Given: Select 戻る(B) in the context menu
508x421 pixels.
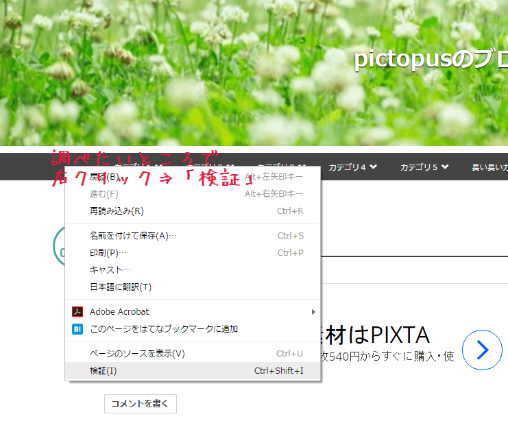Looking at the screenshot, I should (x=193, y=177).
